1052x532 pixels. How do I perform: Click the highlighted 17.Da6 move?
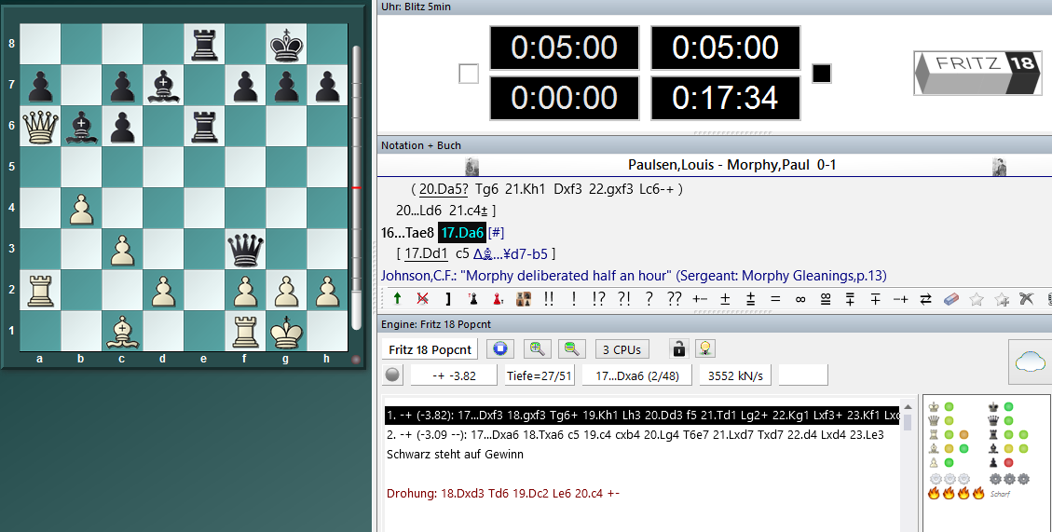(x=462, y=232)
